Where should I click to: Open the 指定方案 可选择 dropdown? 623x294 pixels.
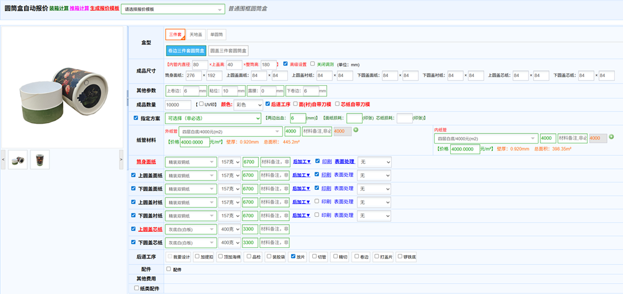pos(213,118)
